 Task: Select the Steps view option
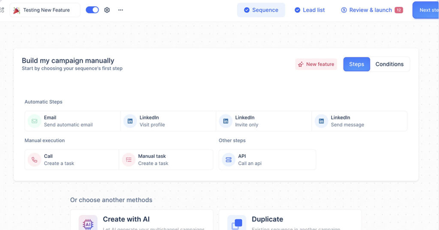click(356, 64)
